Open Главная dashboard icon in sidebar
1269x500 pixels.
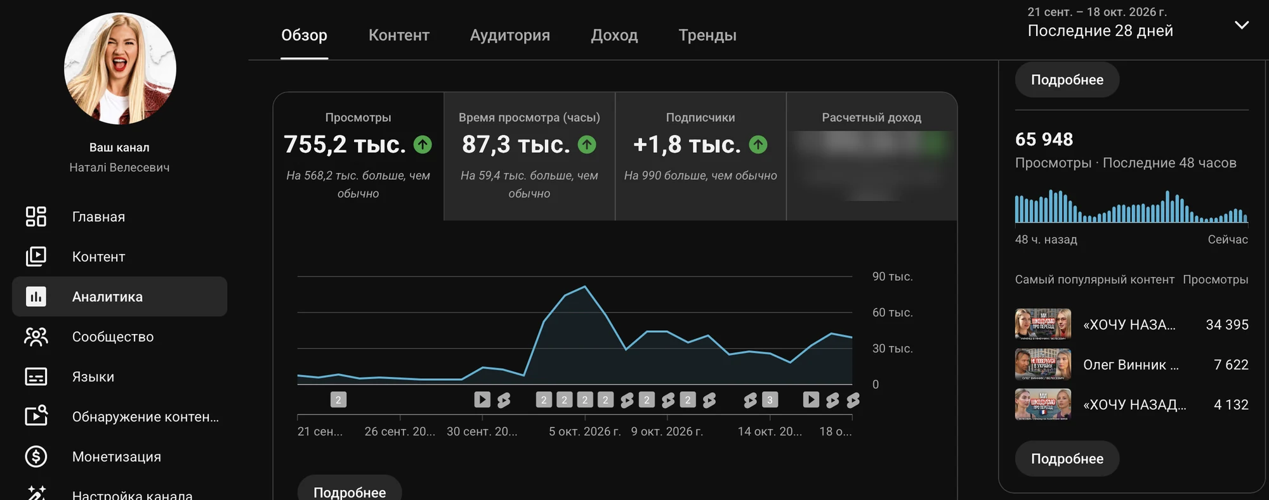tap(36, 217)
